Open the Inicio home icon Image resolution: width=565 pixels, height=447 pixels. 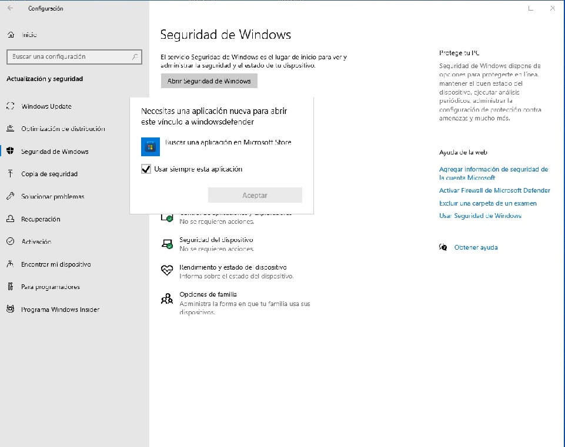coord(11,35)
